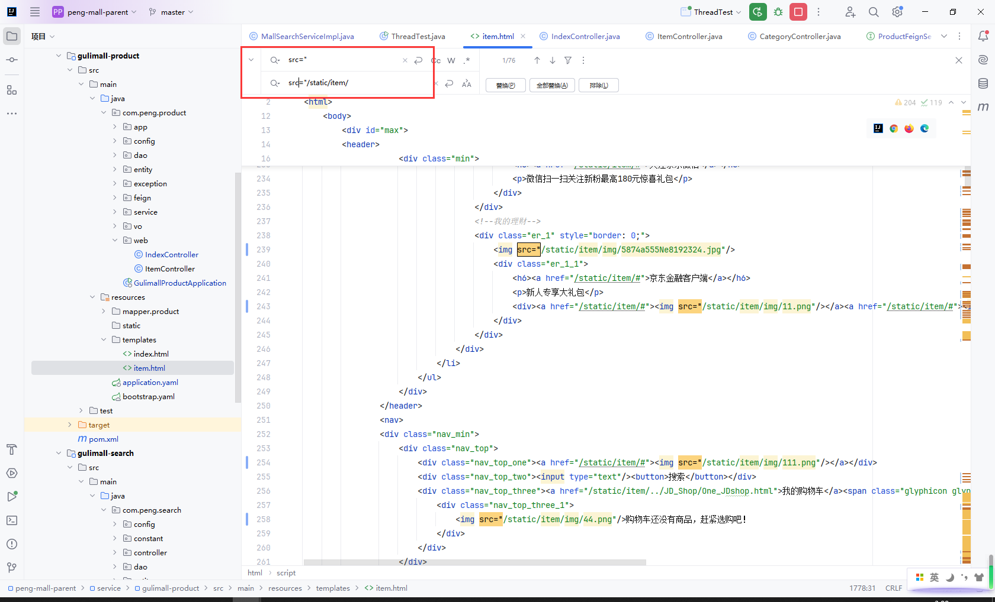Open the Build hammer tool window
Screen dimensions: 995x602
tap(12, 449)
